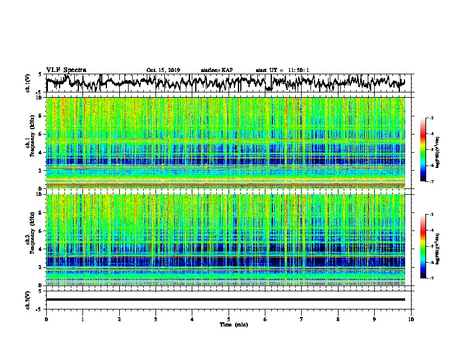Screen dimensions: 463x358
Task: Click time axis tick label "6"
Action: pos(265,319)
